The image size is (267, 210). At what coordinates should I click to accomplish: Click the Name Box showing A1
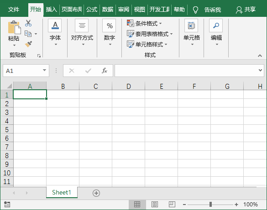[22, 71]
